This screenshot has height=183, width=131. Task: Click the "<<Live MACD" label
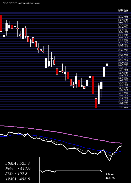(x=110, y=176)
